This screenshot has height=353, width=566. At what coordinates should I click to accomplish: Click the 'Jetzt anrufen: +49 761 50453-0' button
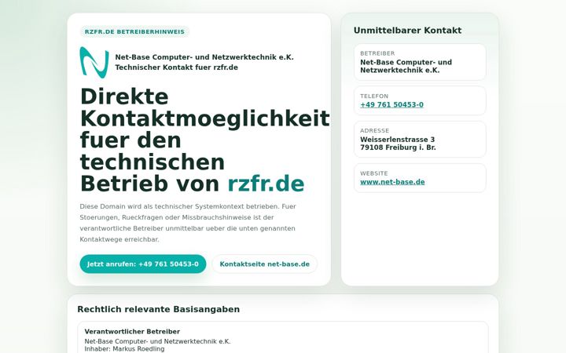pyautogui.click(x=143, y=264)
